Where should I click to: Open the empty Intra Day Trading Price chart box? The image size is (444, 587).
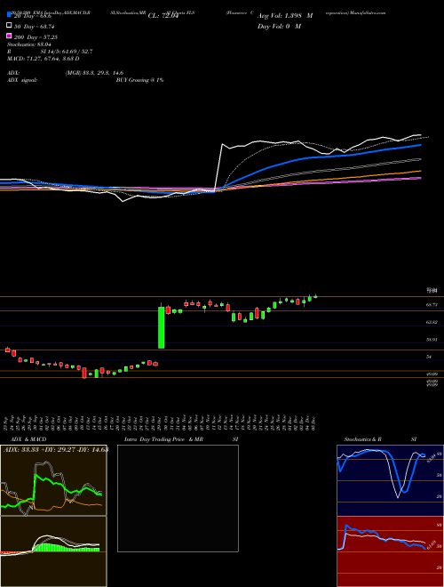pos(178,498)
